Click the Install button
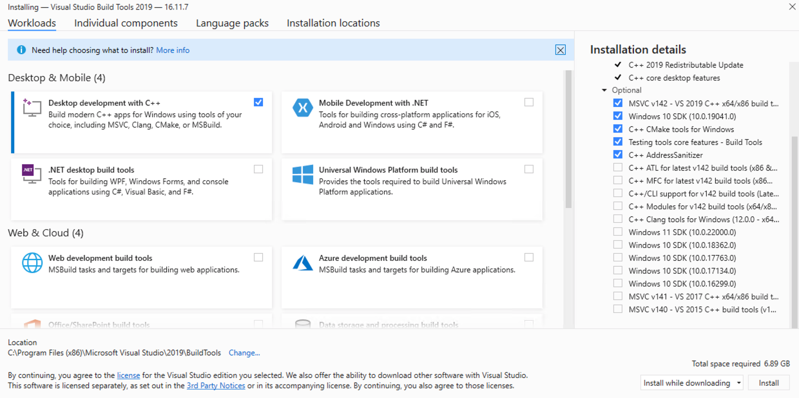 769,383
